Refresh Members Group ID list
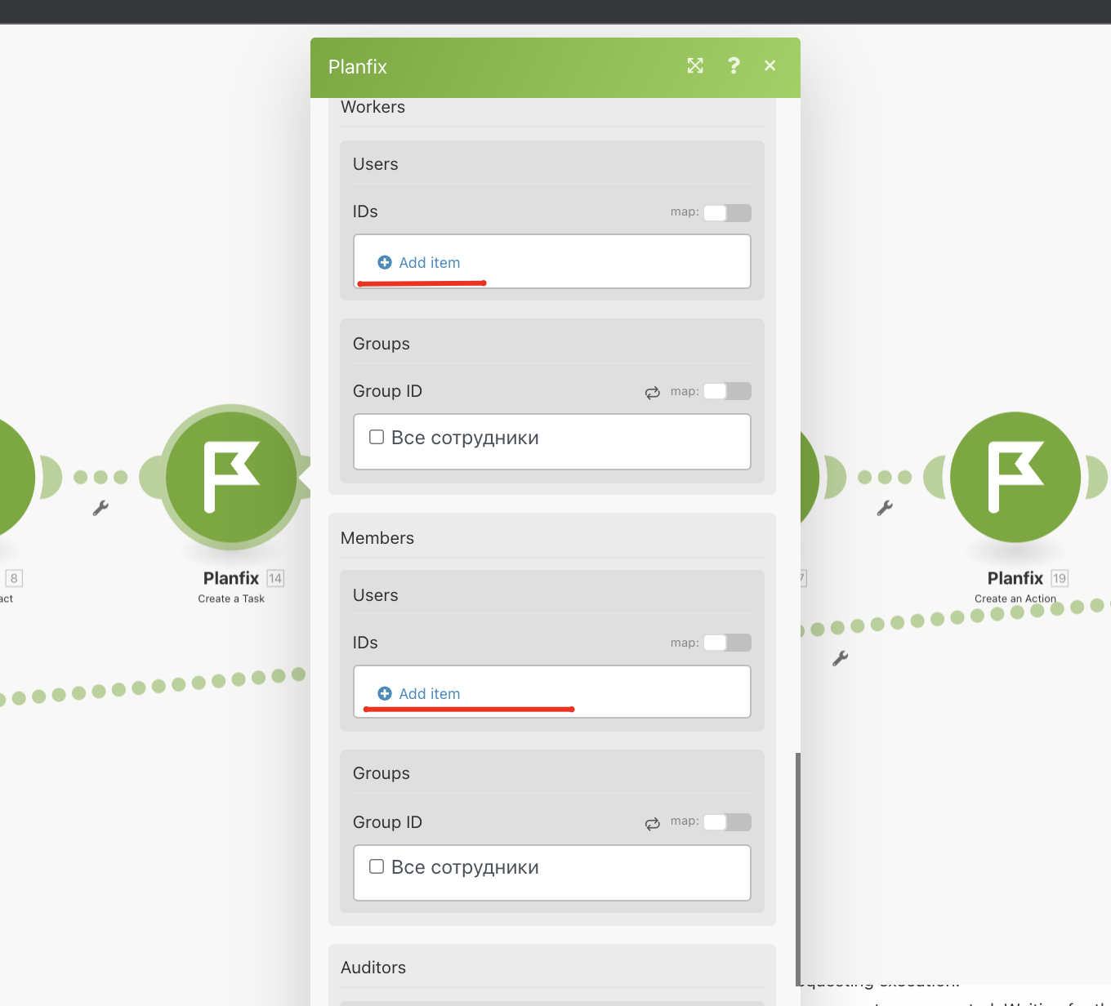1111x1006 pixels. click(652, 824)
